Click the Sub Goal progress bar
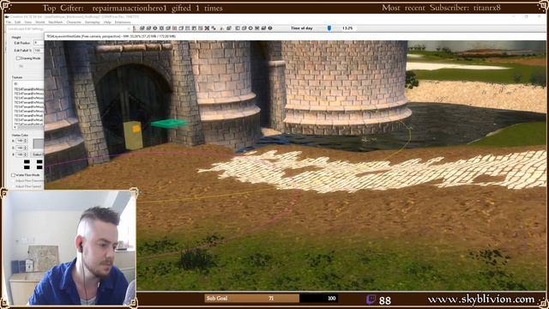 pos(271,298)
